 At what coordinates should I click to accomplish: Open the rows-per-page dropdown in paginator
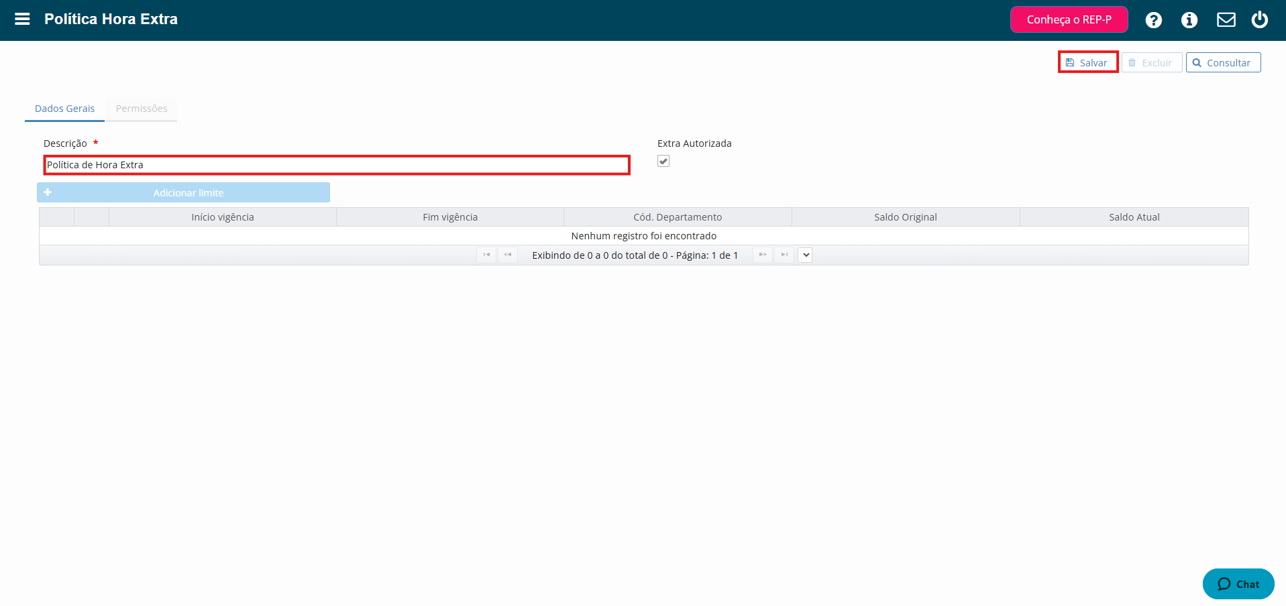(806, 255)
